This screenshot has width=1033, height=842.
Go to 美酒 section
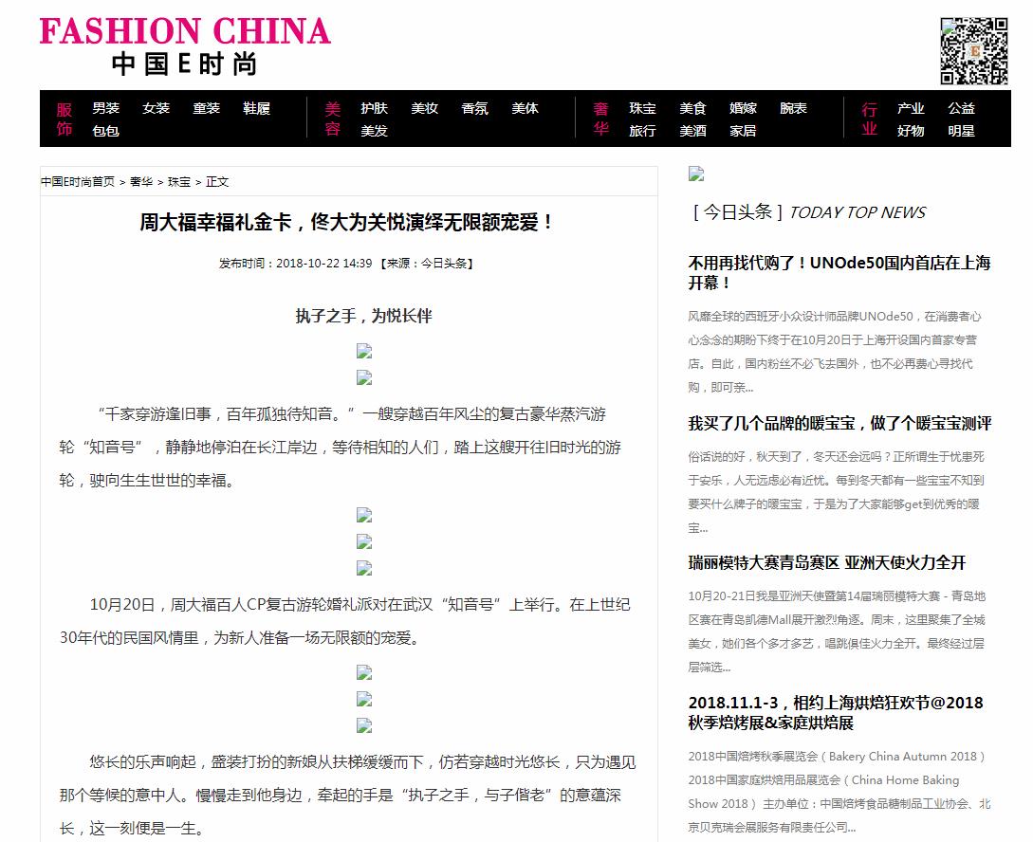click(x=692, y=130)
